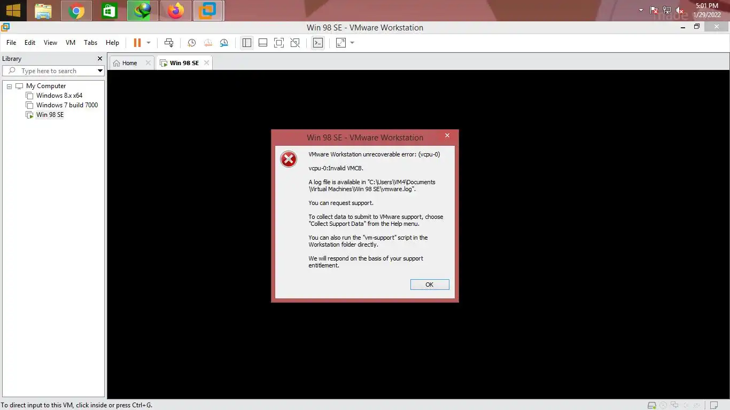Select Windows 8.x x64 virtual machine
The width and height of the screenshot is (730, 410).
coord(59,96)
